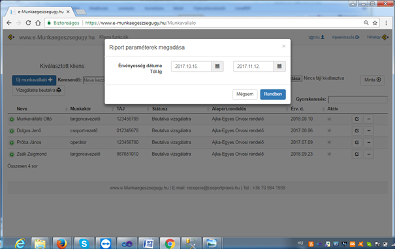Delete the Dolgos Jenő row with minus button
The image size is (395, 249).
pyautogui.click(x=369, y=131)
